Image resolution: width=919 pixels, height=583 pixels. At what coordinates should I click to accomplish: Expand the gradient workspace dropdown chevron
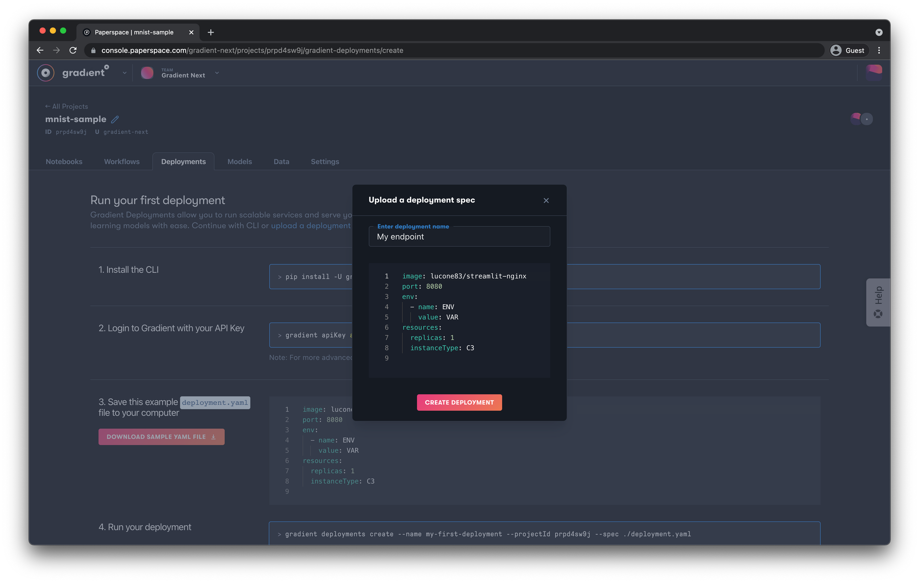point(124,72)
